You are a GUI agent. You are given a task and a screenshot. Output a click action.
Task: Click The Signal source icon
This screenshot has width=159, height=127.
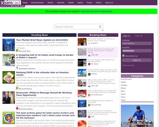(x=89, y=64)
